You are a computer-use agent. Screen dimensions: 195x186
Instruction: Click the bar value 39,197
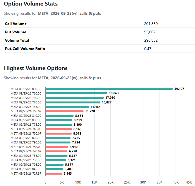click(179, 89)
